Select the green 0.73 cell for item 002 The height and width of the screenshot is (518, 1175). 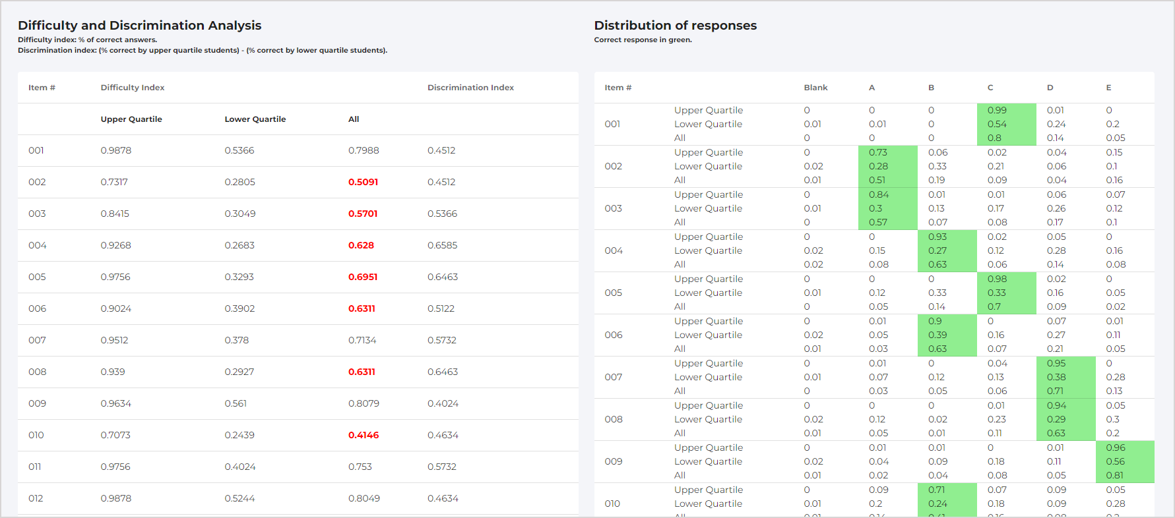point(877,152)
